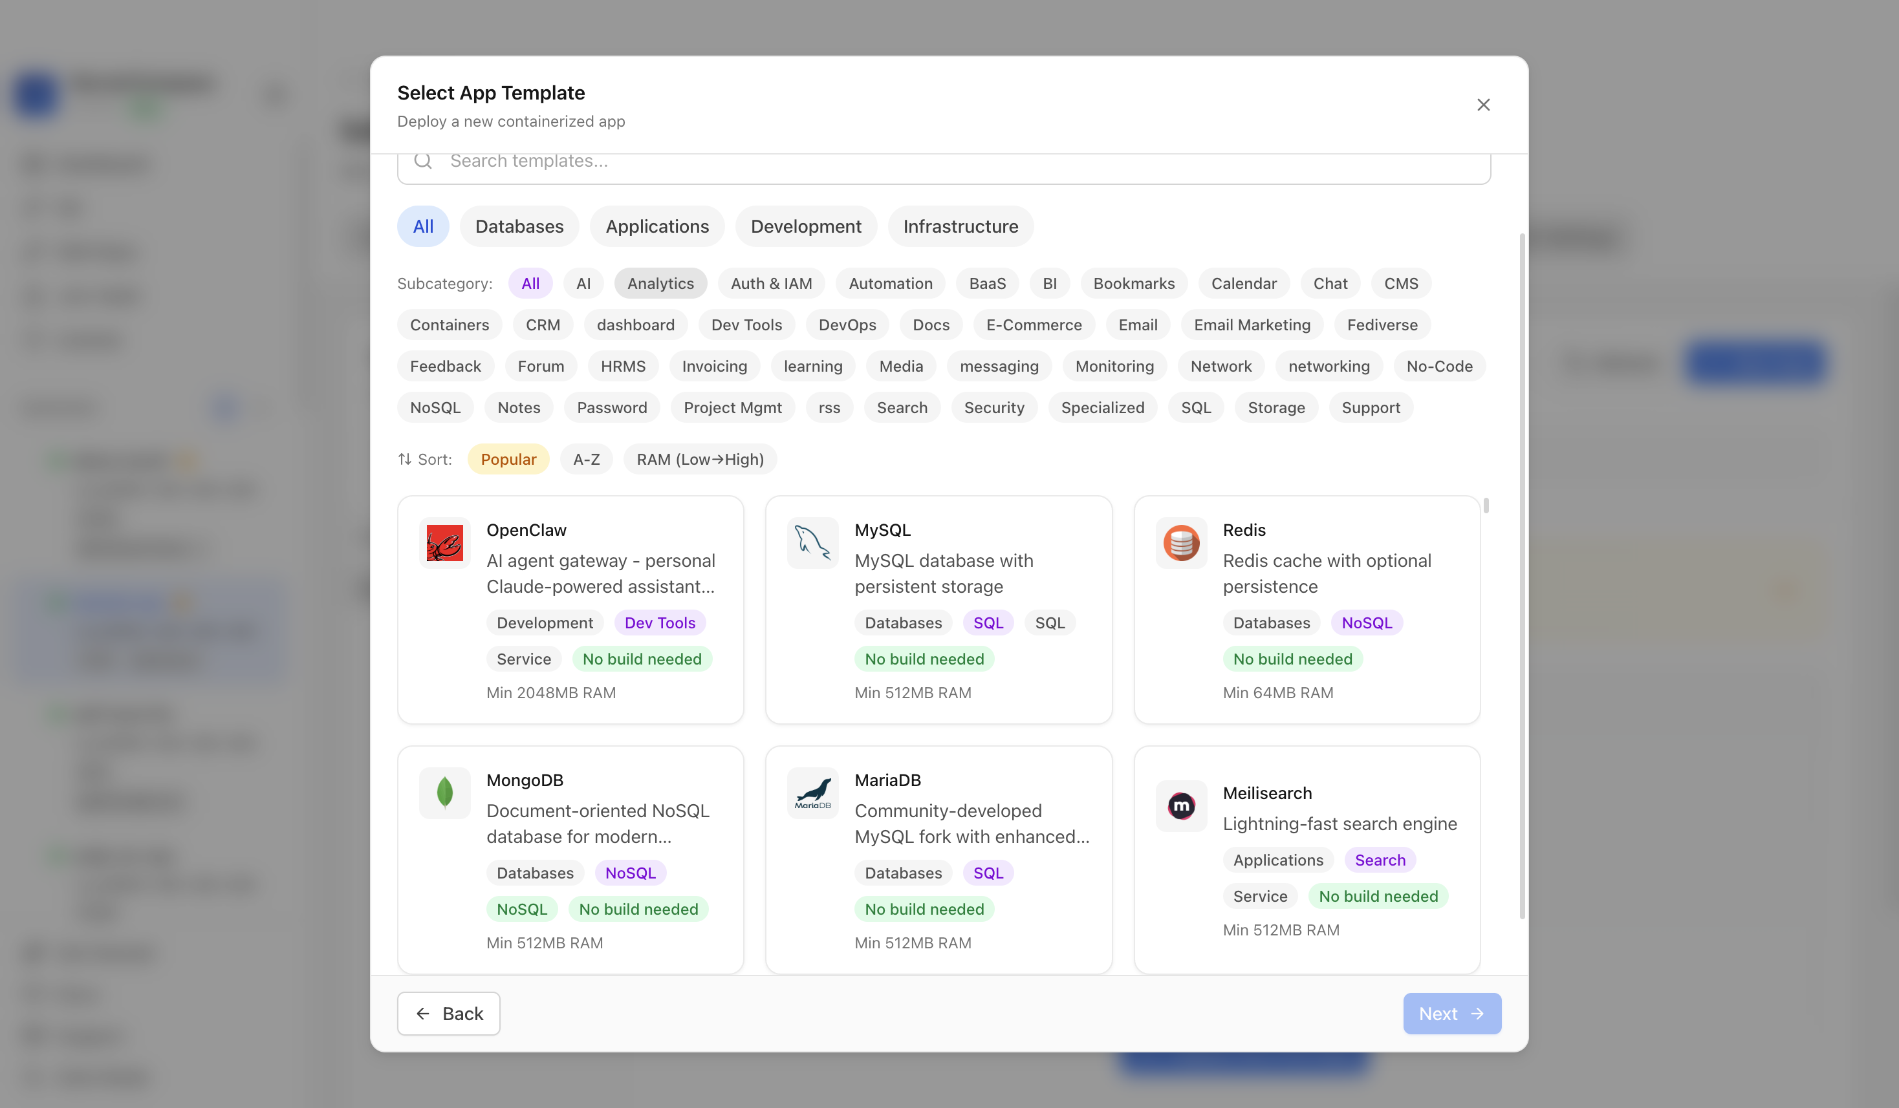Filter by BaaS subcategory

(987, 283)
